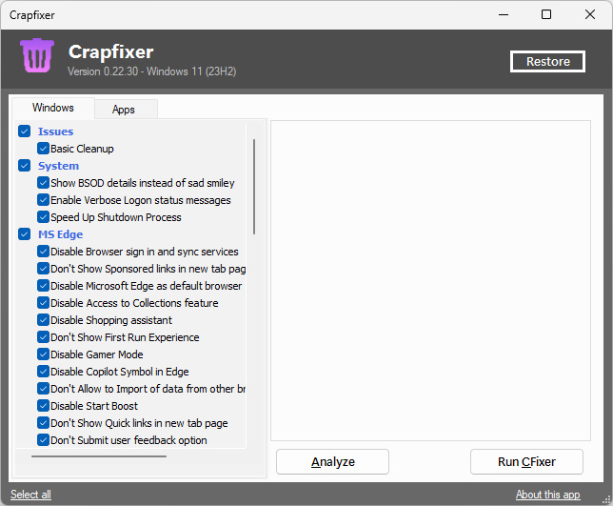Uncheck the Disable Start Boost option

(x=43, y=405)
